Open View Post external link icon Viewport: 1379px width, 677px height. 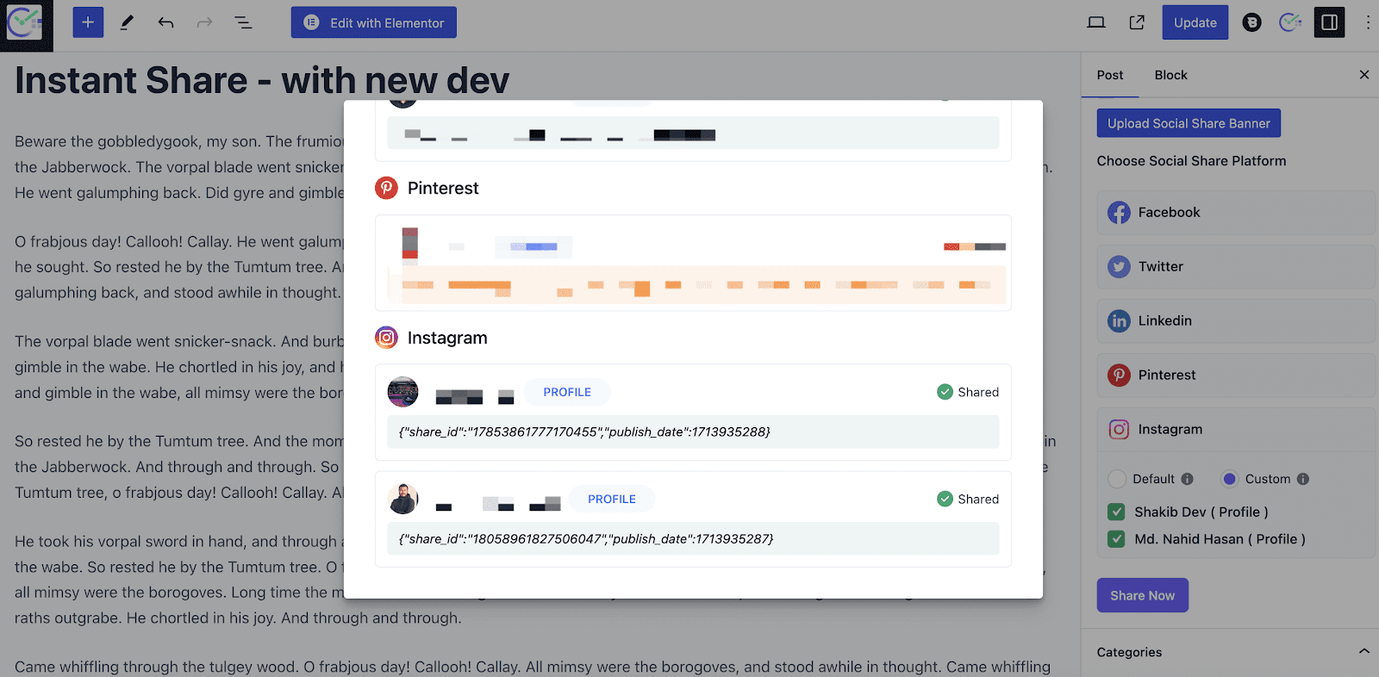pos(1137,22)
